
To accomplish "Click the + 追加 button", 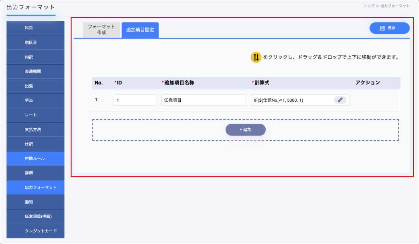I will click(245, 130).
